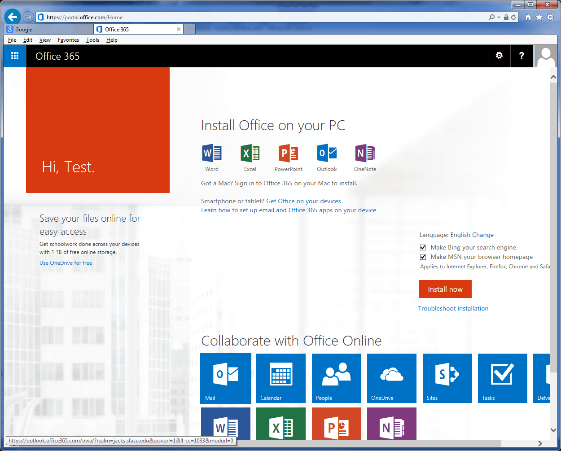The width and height of the screenshot is (561, 451).
Task: Uncheck Make Bing your search engine
Action: click(x=423, y=247)
